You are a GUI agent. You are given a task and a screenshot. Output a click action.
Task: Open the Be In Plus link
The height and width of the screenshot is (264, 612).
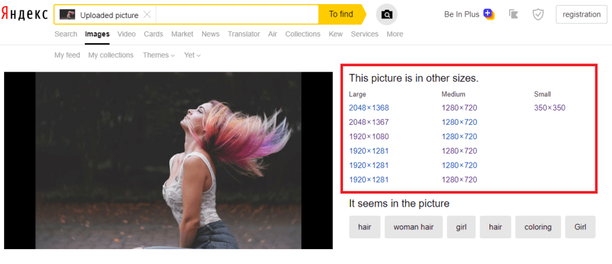coord(462,14)
